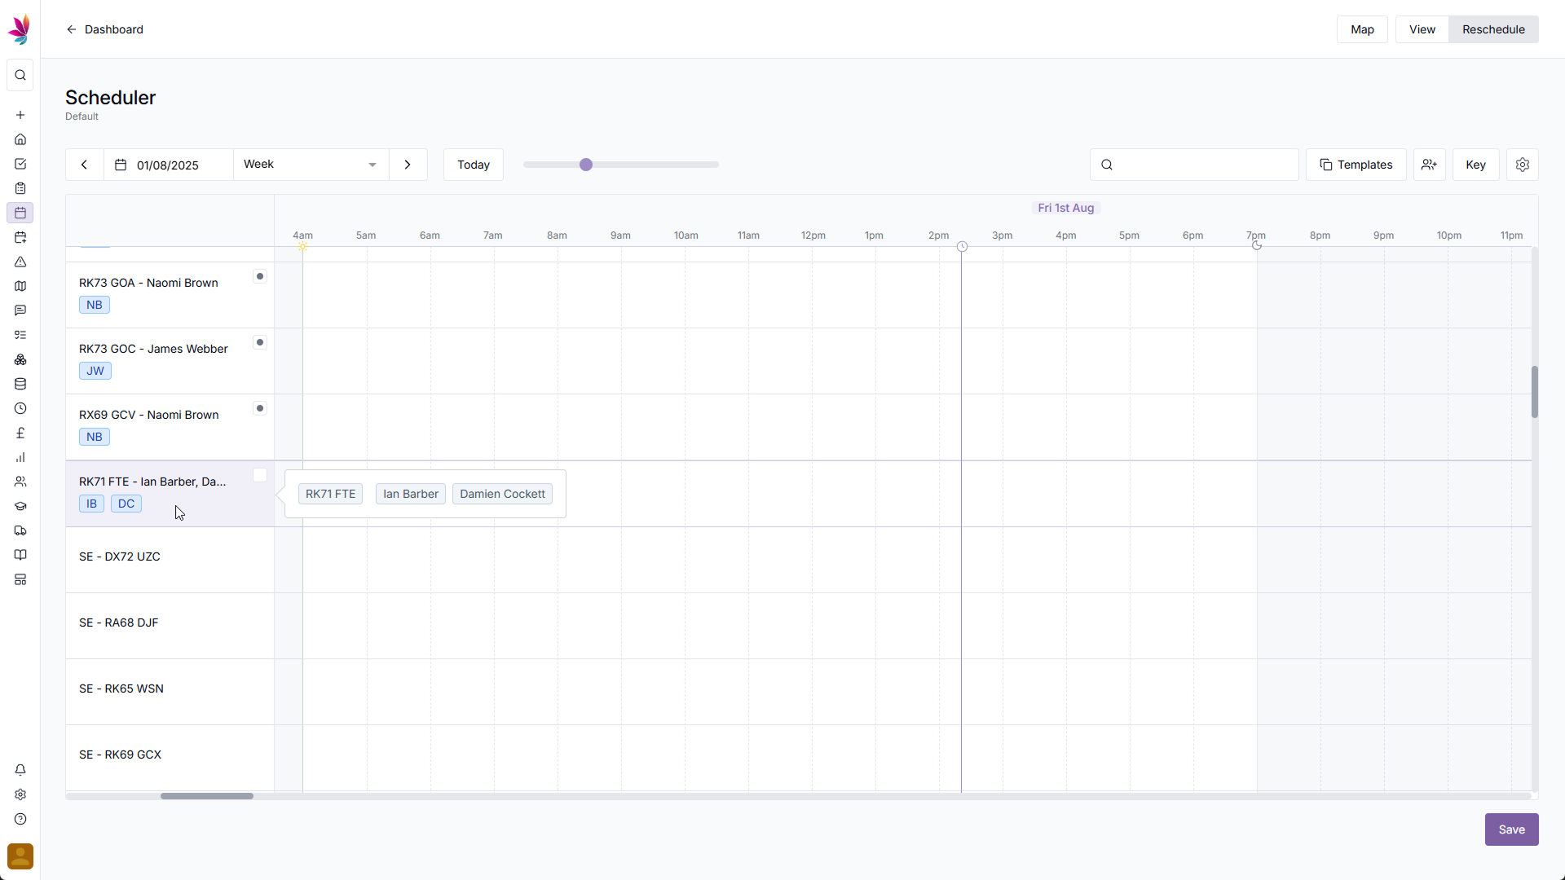Open sidebar settings gear icon

tap(20, 794)
